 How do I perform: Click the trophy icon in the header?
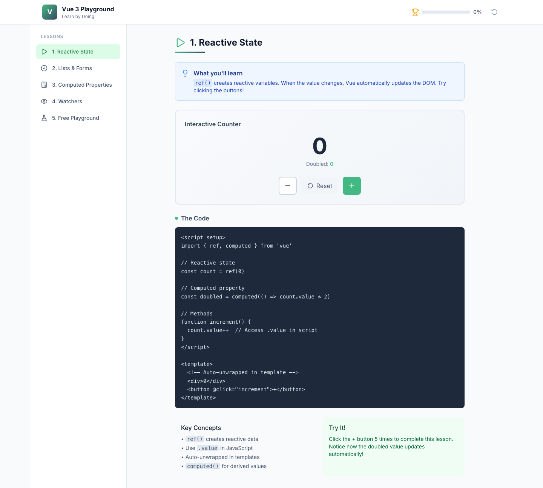(415, 12)
